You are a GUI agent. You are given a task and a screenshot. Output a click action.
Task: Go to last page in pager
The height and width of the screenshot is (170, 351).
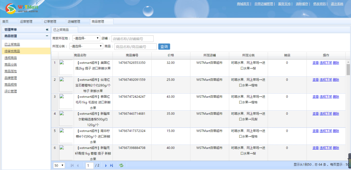coord(111,165)
